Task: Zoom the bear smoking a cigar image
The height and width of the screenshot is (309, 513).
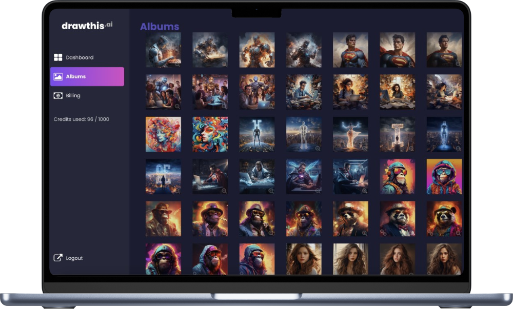Action: click(x=364, y=233)
